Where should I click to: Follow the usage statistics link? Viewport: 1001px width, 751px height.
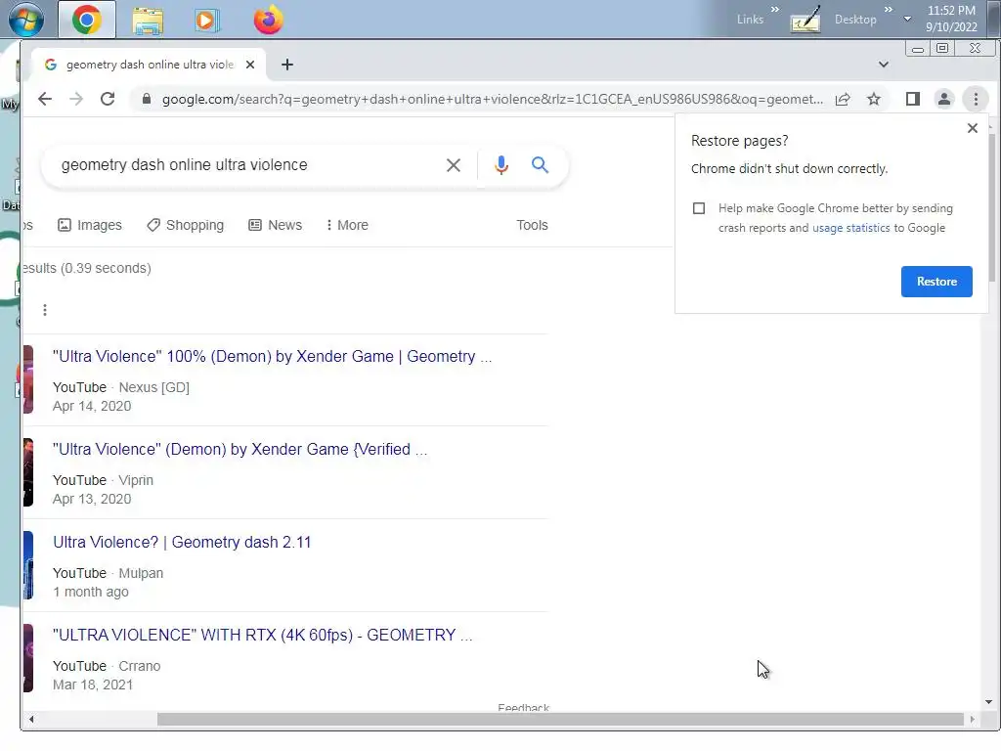851,228
